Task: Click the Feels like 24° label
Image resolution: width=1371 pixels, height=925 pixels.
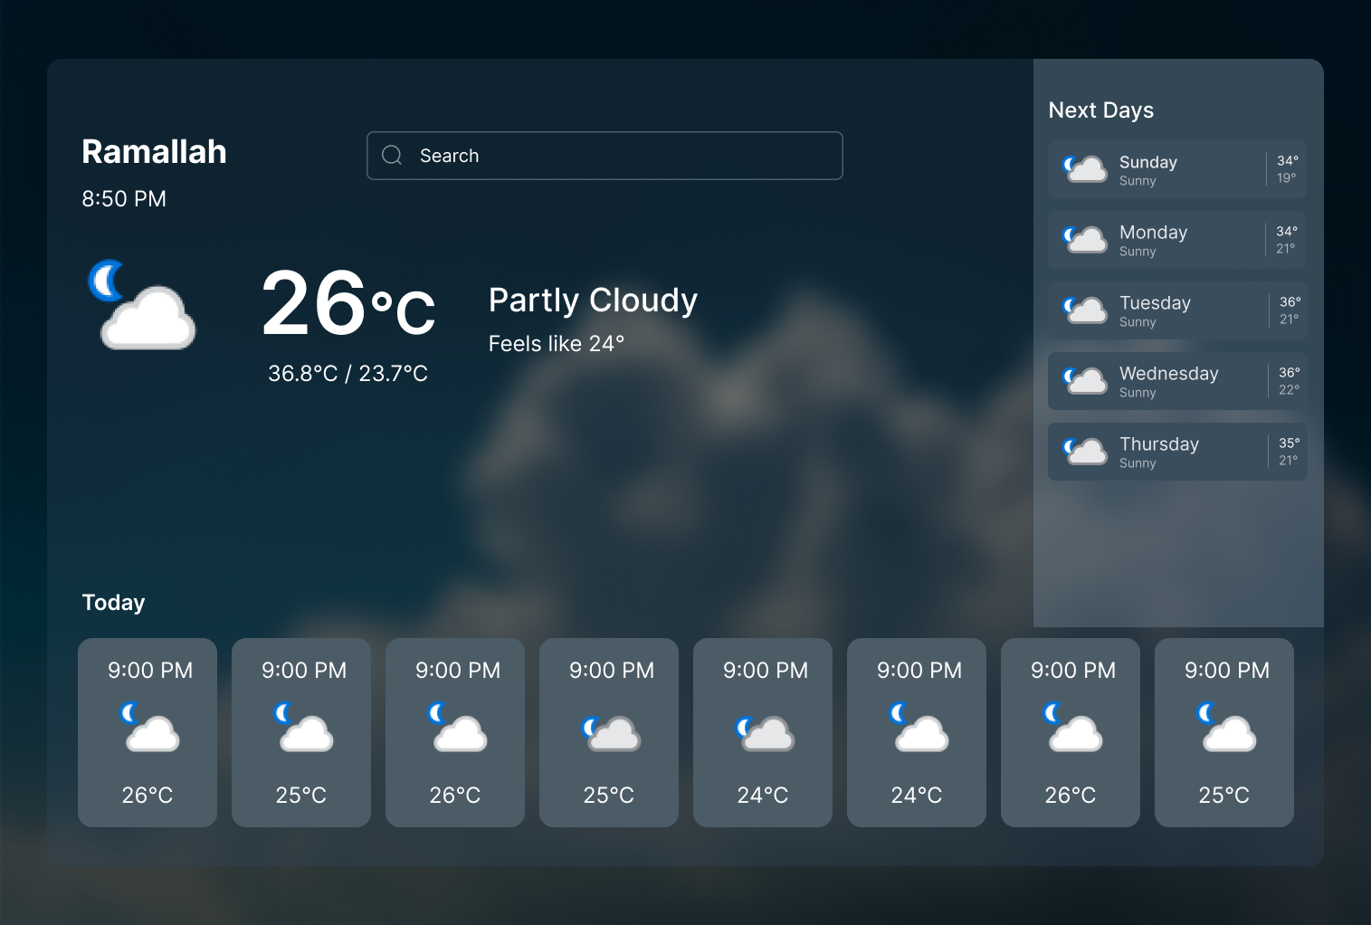Action: (556, 343)
